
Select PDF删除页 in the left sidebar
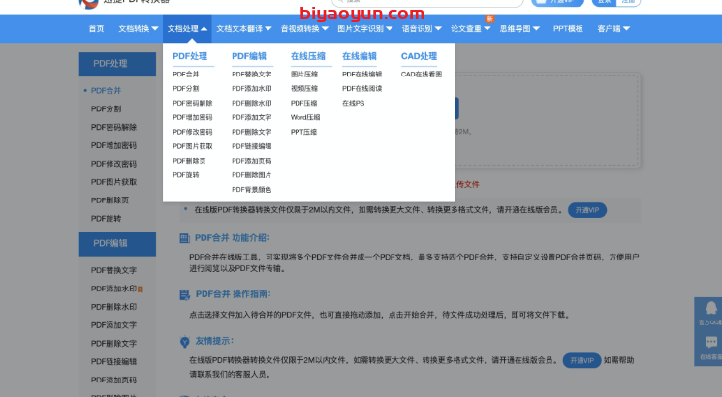[110, 200]
